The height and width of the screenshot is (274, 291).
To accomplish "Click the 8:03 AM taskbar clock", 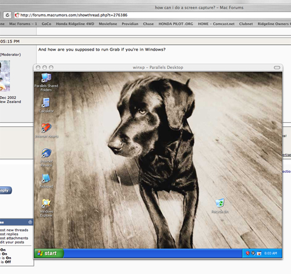I will 271,253.
